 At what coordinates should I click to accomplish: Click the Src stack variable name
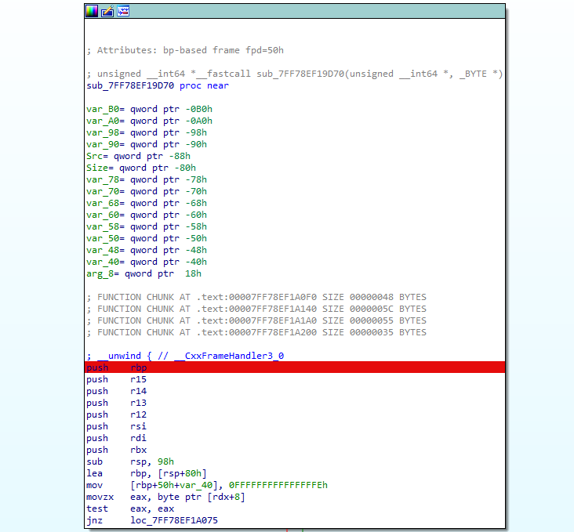click(x=93, y=156)
